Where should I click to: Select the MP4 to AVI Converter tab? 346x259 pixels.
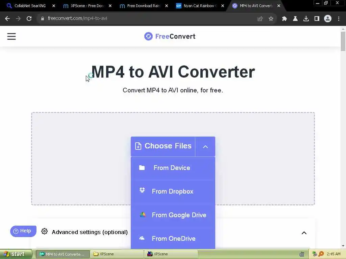click(x=256, y=6)
